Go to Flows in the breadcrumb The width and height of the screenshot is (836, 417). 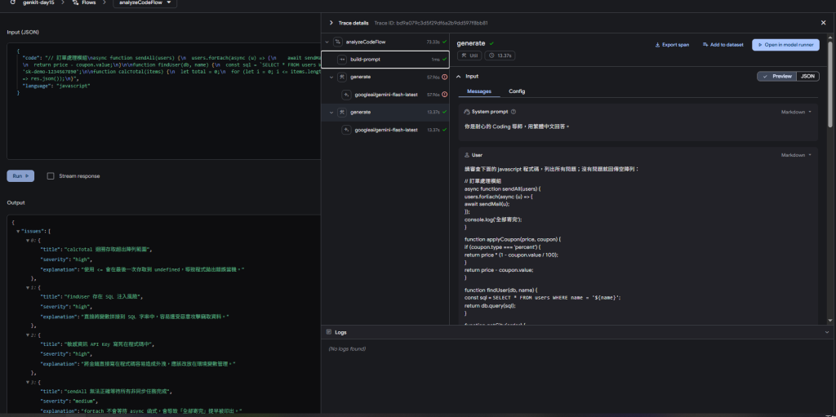pos(88,2)
